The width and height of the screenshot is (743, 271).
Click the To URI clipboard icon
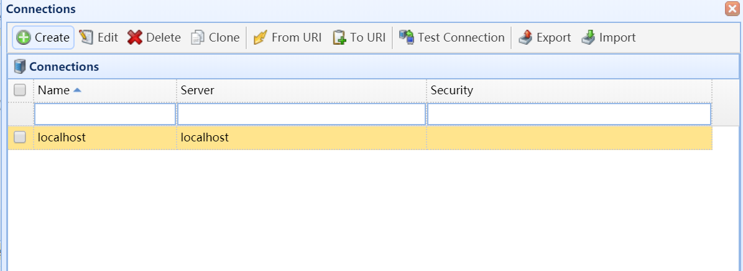pyautogui.click(x=339, y=37)
